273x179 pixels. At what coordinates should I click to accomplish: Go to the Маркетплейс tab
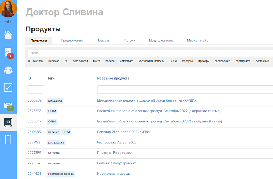[x=197, y=40]
